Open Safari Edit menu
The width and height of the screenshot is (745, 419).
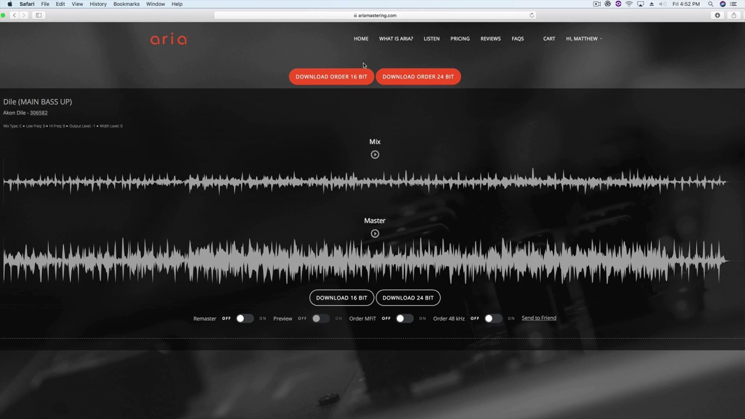(x=60, y=4)
